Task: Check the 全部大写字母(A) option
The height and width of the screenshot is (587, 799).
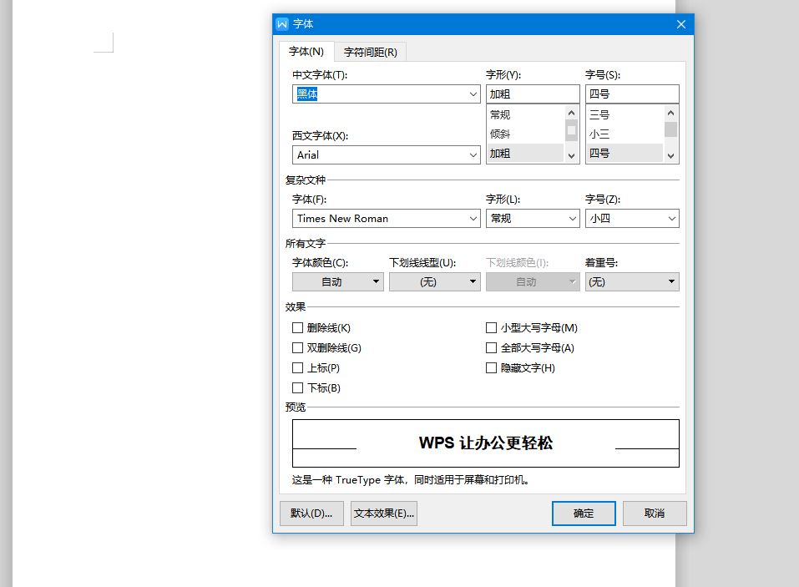Action: click(491, 347)
